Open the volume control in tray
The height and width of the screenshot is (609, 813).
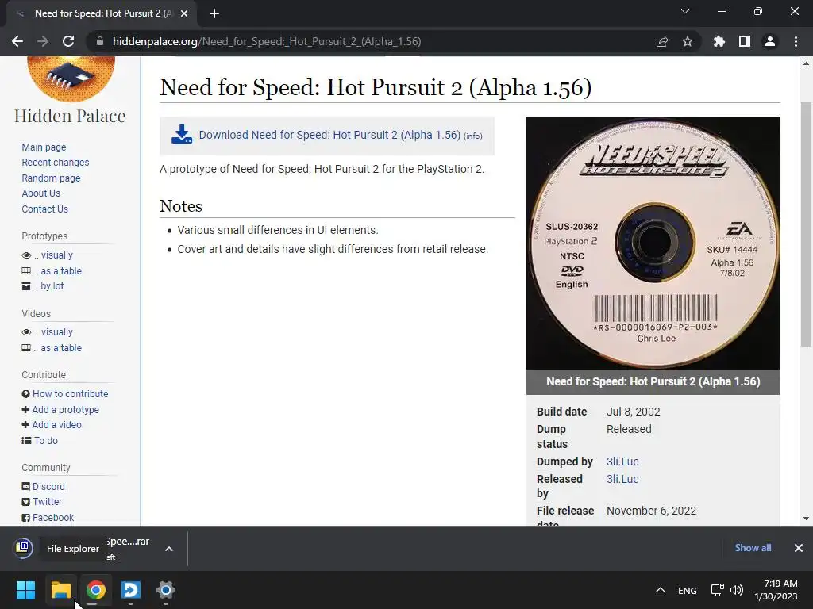(x=736, y=590)
